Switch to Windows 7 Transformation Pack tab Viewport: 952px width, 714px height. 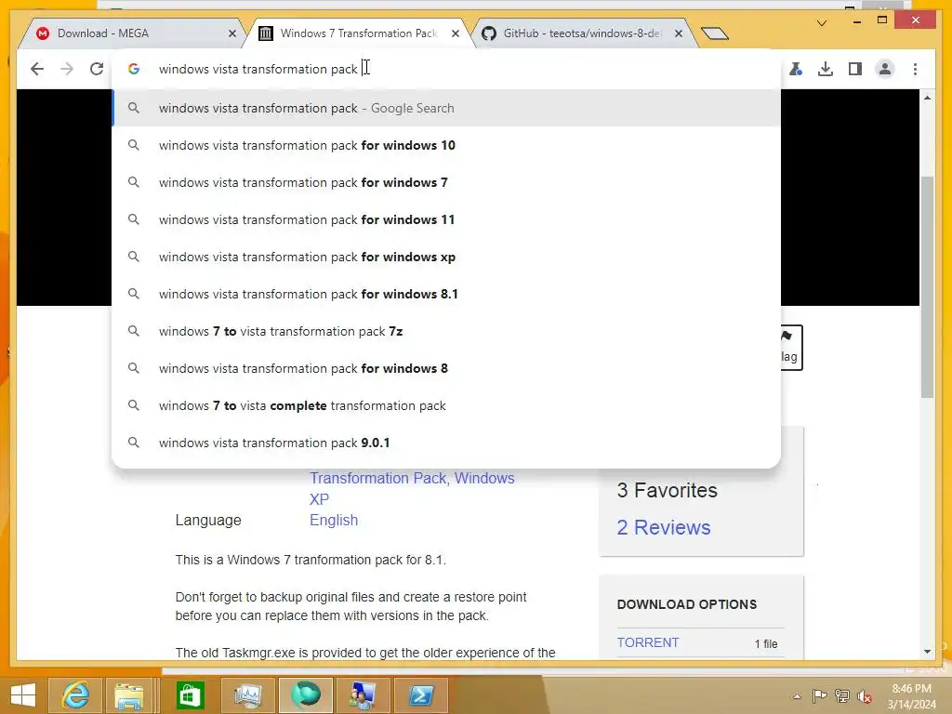coord(358,33)
